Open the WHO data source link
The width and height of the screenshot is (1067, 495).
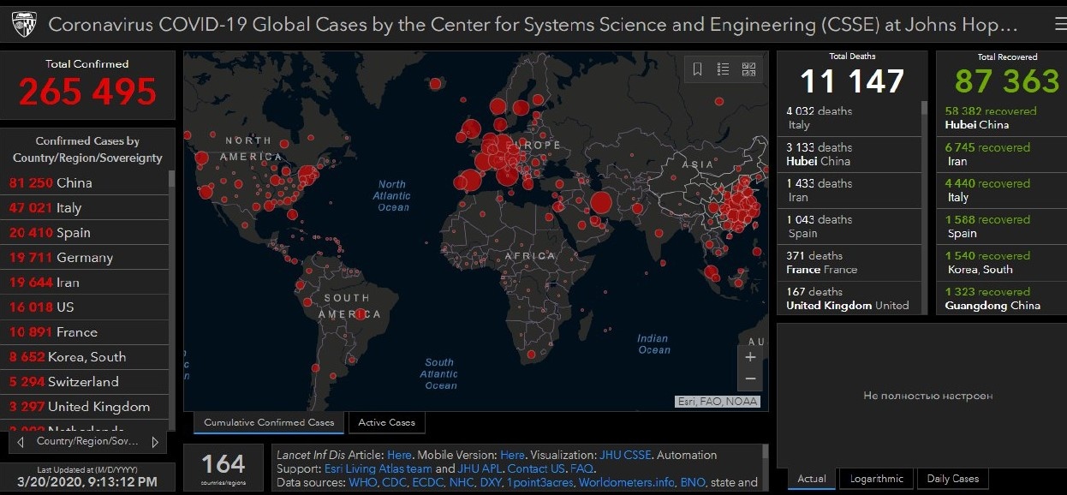pos(362,482)
